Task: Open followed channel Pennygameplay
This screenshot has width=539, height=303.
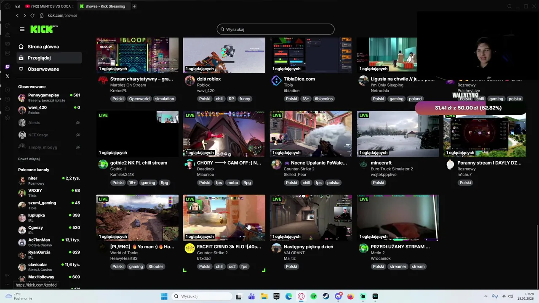Action: pyautogui.click(x=49, y=98)
